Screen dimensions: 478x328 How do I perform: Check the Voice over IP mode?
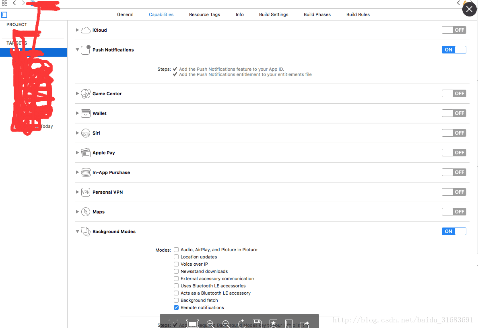pyautogui.click(x=176, y=264)
